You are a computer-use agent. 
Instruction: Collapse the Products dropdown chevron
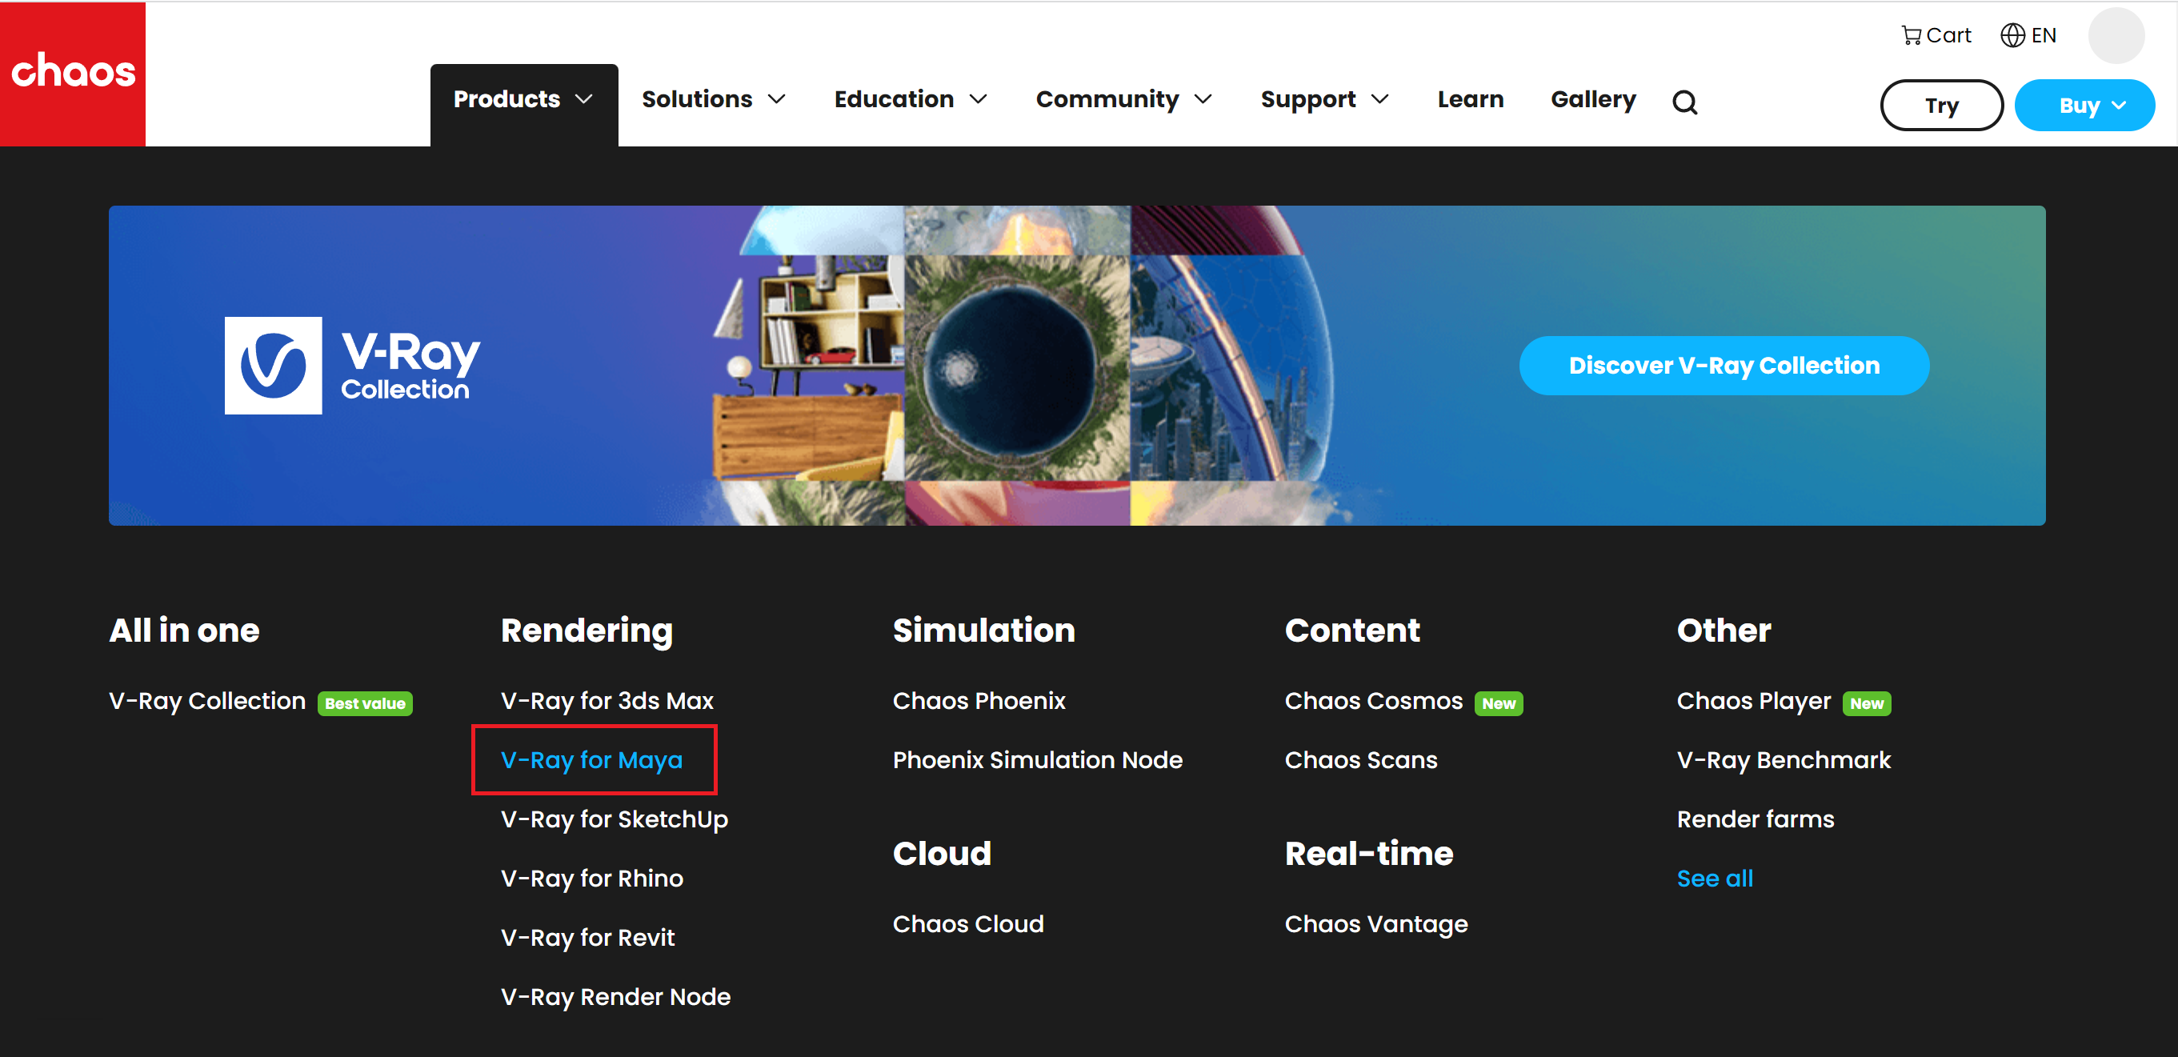(583, 99)
